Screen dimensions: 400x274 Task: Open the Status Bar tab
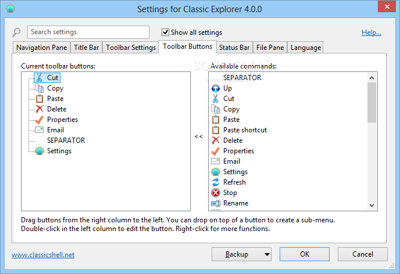pyautogui.click(x=234, y=48)
